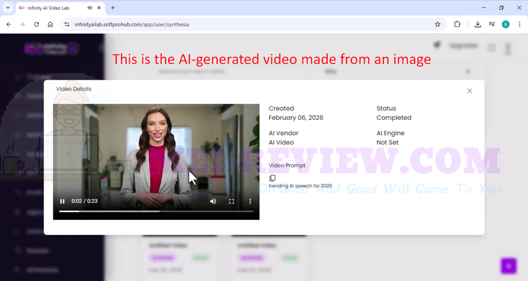This screenshot has width=528, height=281.
Task: Click the 0:02 / 0:23 time display
Action: [x=85, y=201]
